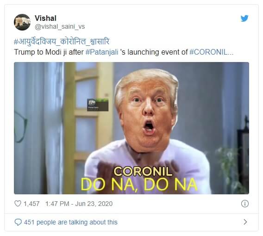
Task: Like the tweet using heart icon
Action: (18, 204)
